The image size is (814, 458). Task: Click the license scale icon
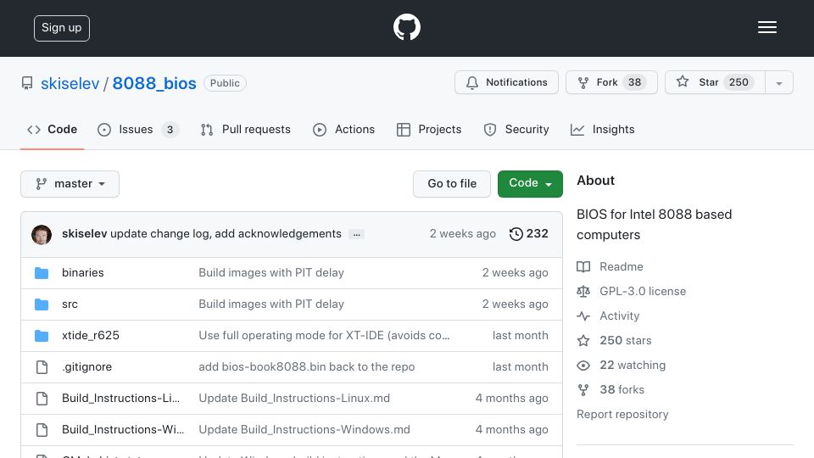(583, 291)
